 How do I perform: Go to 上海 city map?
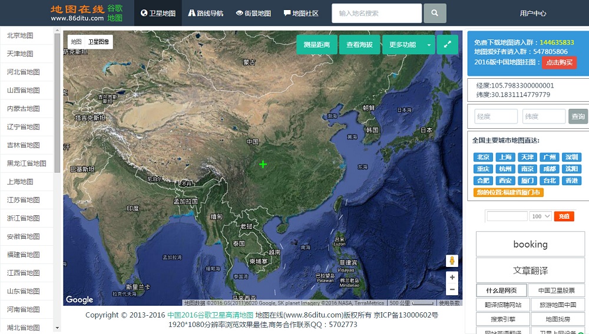(505, 157)
